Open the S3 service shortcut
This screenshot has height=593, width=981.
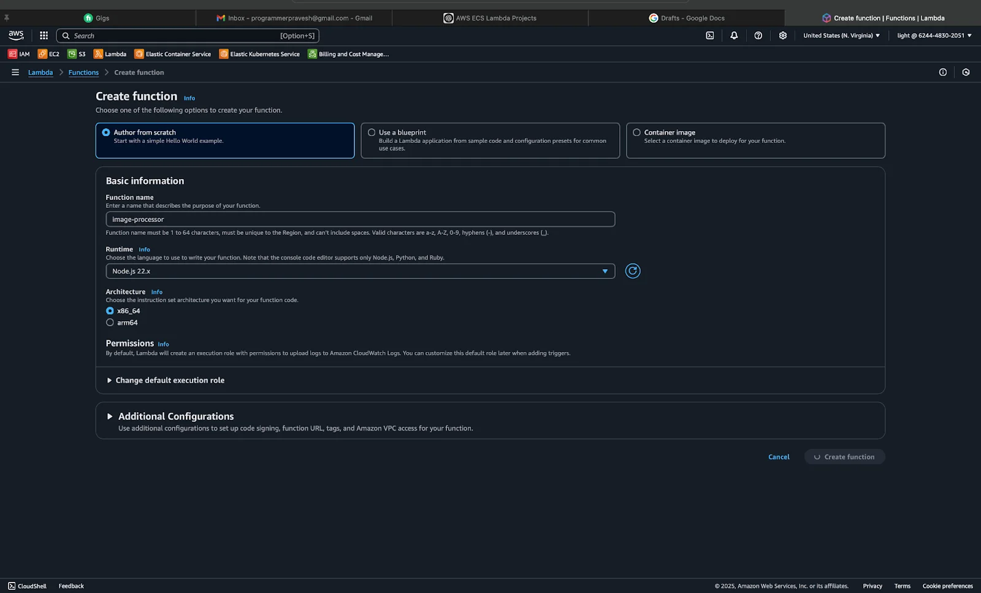[78, 54]
